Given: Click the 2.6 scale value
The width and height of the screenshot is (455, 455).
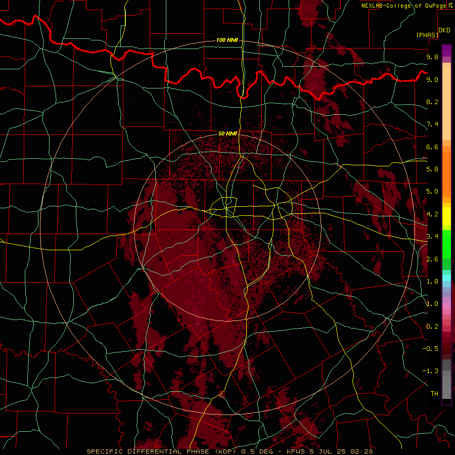Looking at the screenshot, I should click(432, 259).
